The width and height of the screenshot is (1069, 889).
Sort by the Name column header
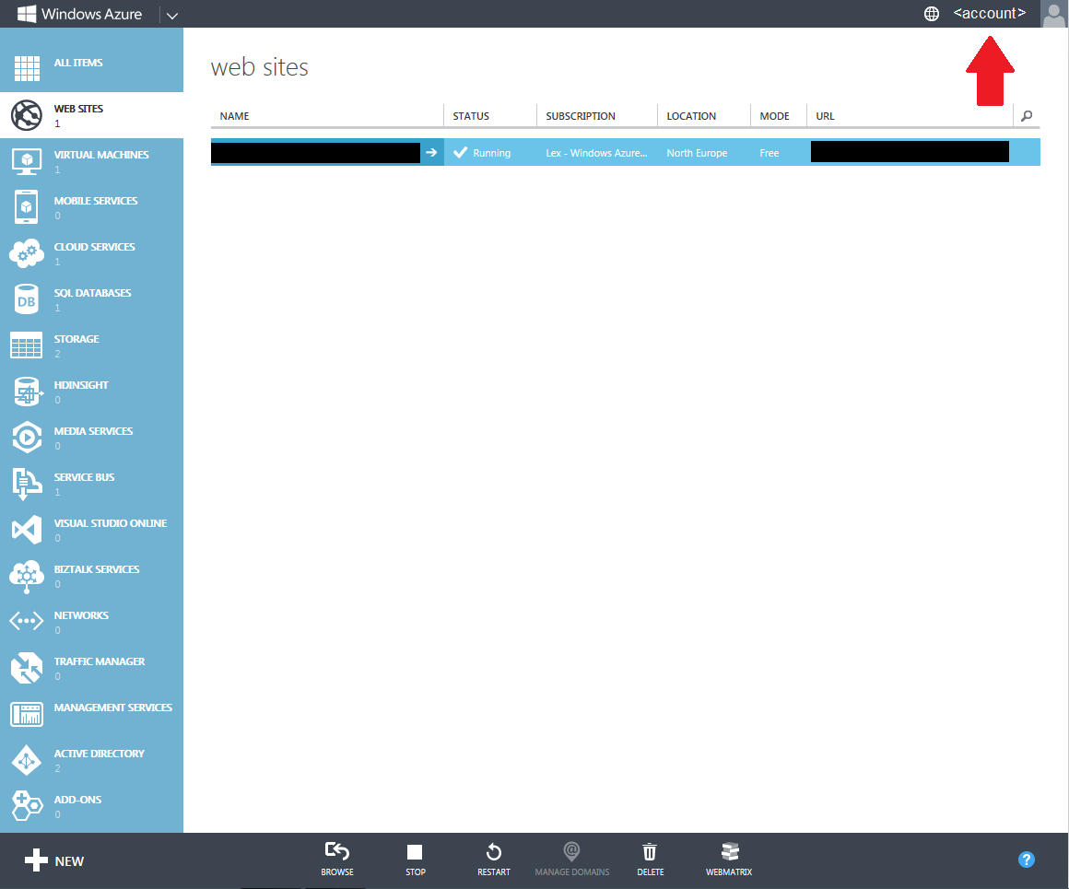[234, 116]
